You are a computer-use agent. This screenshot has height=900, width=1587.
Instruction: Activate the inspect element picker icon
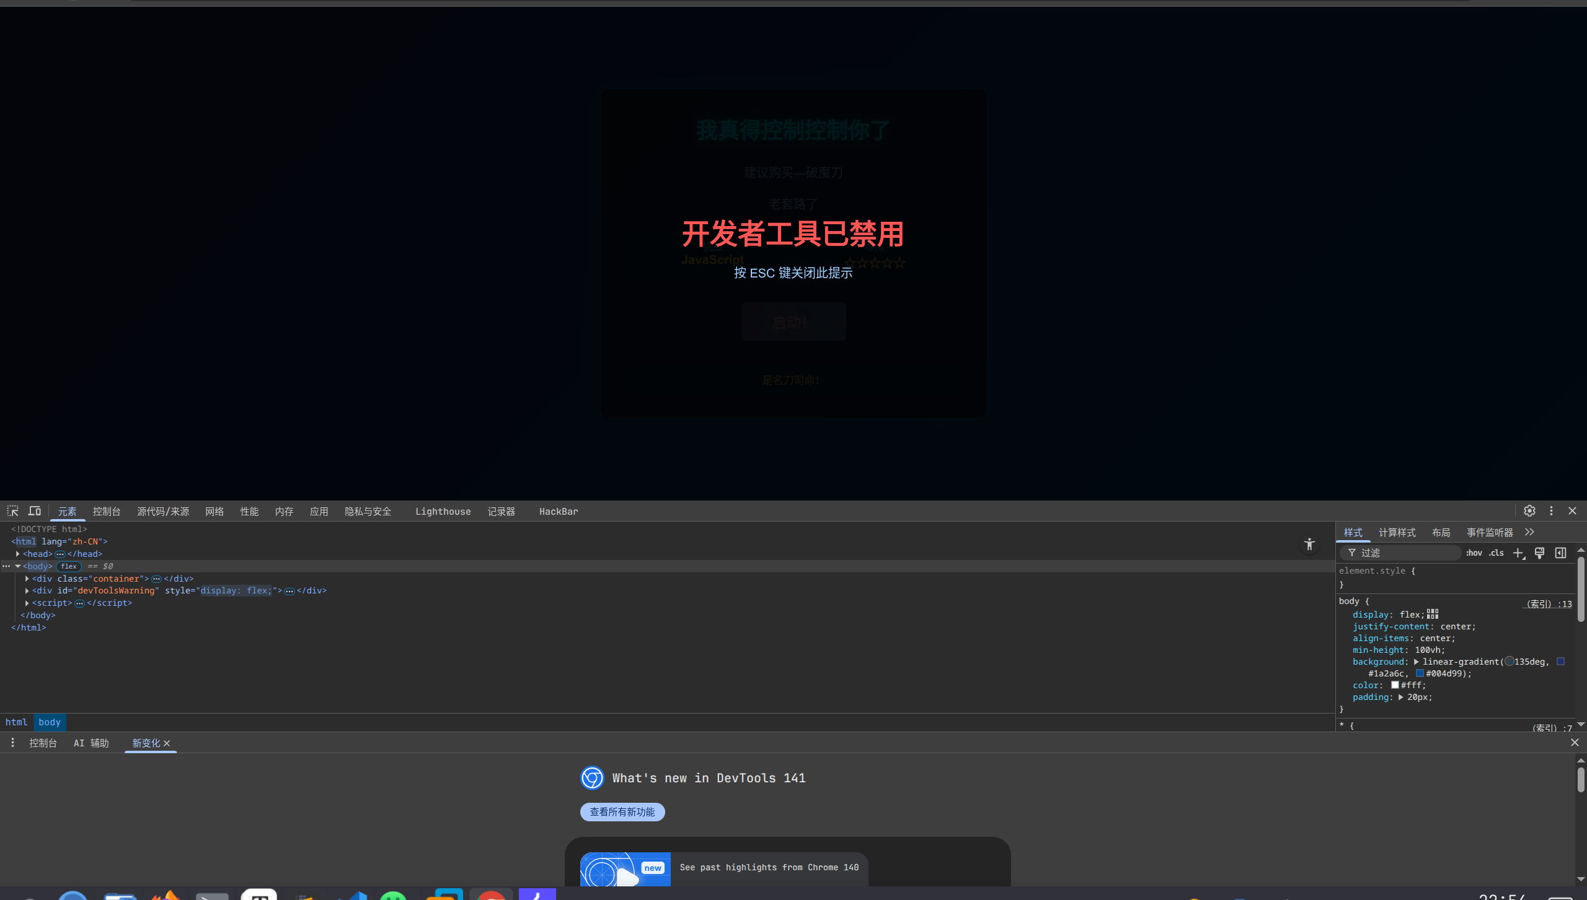12,511
